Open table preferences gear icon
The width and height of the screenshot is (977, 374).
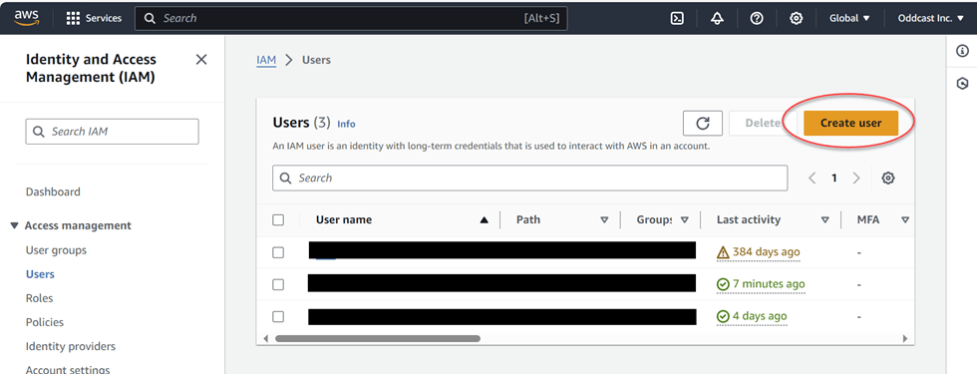[888, 178]
